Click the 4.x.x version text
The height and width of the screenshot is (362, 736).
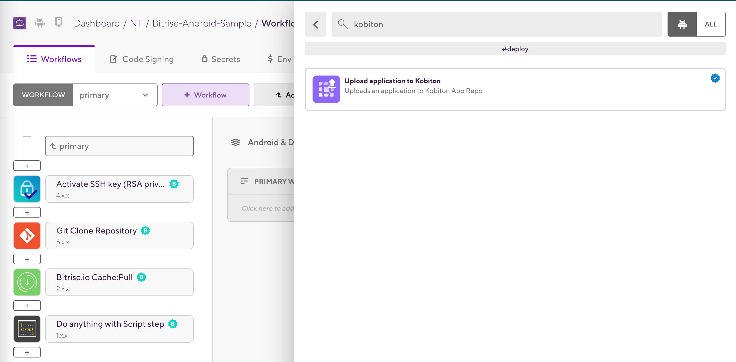tap(63, 196)
